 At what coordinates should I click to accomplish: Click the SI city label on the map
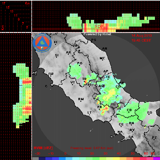tap(57, 55)
